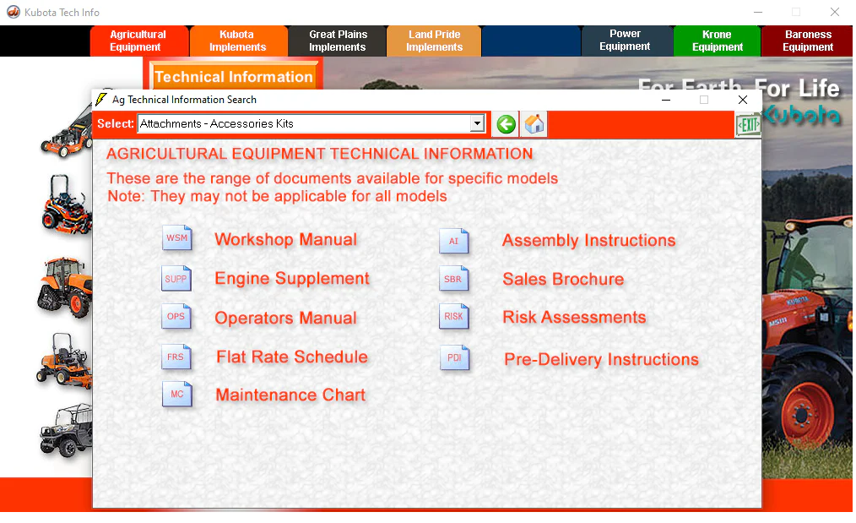Select the walk-behind lawn mower thumbnail
This screenshot has height=523, width=856.
(68, 127)
